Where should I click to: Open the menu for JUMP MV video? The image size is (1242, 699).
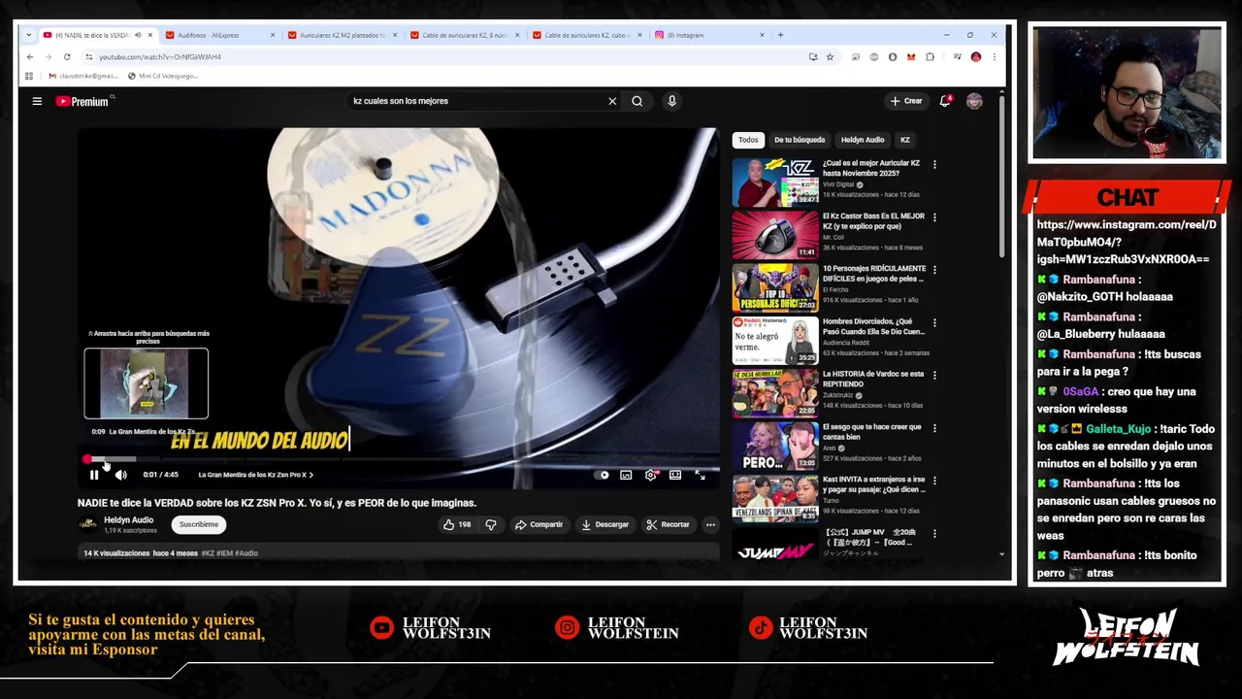tap(934, 534)
